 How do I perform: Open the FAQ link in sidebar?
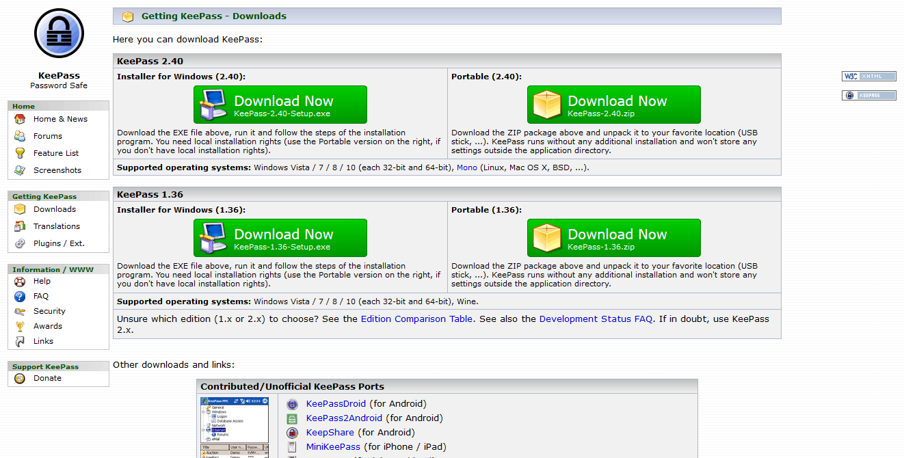click(41, 296)
